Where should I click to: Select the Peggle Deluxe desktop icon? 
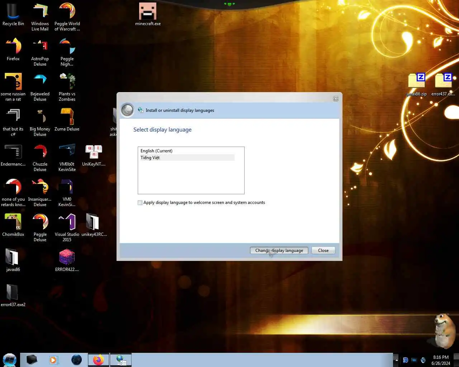click(40, 228)
